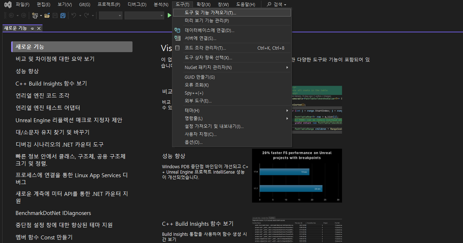Choose 사용자 지정(C)...
463x243 pixels.
231,134
